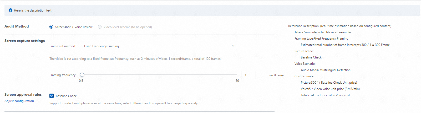Click the 60 maximum mark under the slider
Screen dimensions: 421x113
tap(237, 81)
